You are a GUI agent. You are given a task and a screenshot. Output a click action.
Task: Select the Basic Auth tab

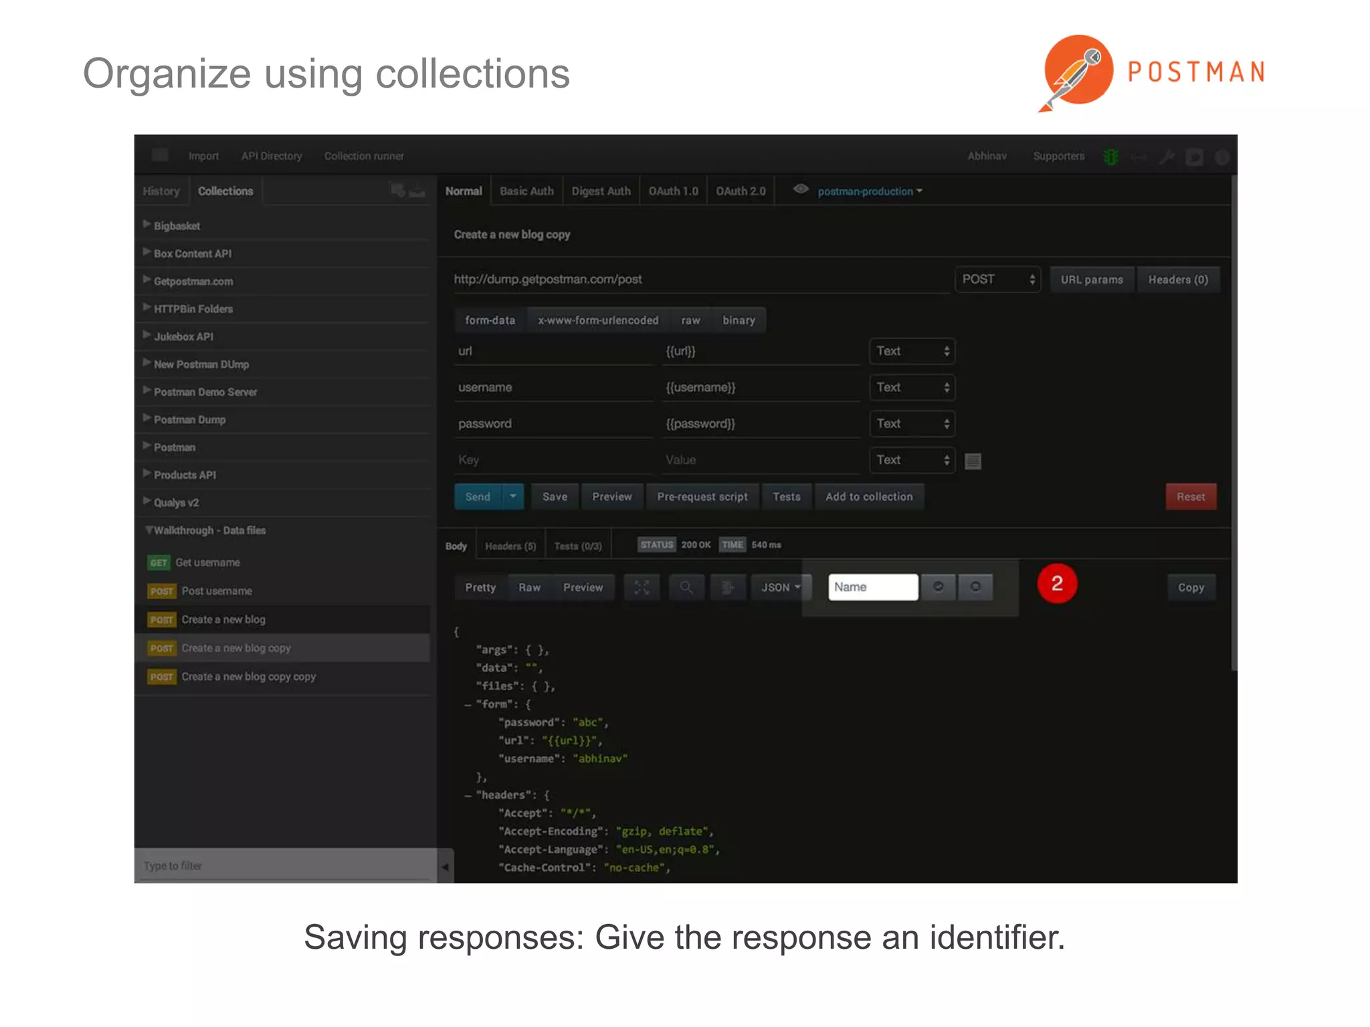[x=527, y=191]
